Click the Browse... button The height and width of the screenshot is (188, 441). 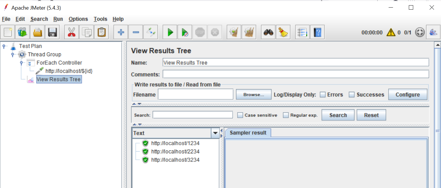254,95
